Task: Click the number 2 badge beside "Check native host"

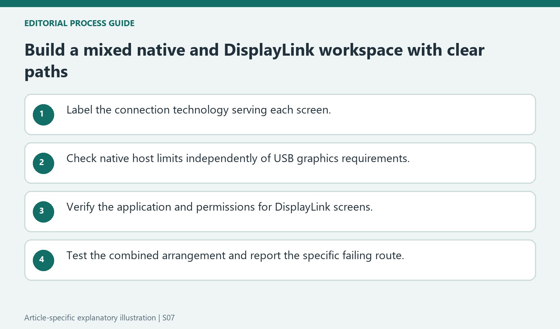Action: 43,163
